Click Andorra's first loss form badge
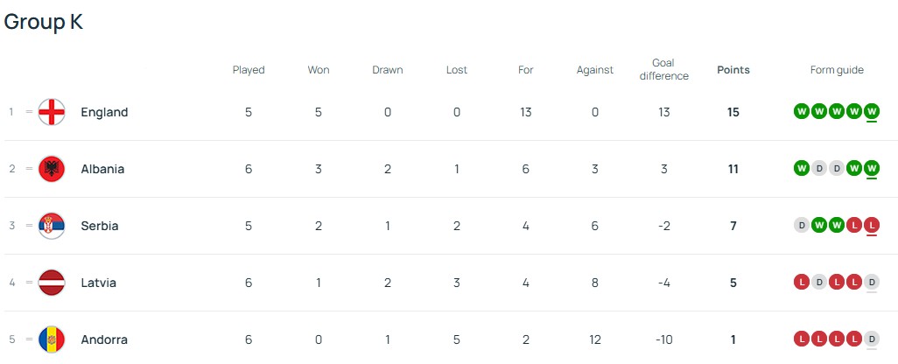Viewport: 898px width, 364px height. [x=801, y=339]
